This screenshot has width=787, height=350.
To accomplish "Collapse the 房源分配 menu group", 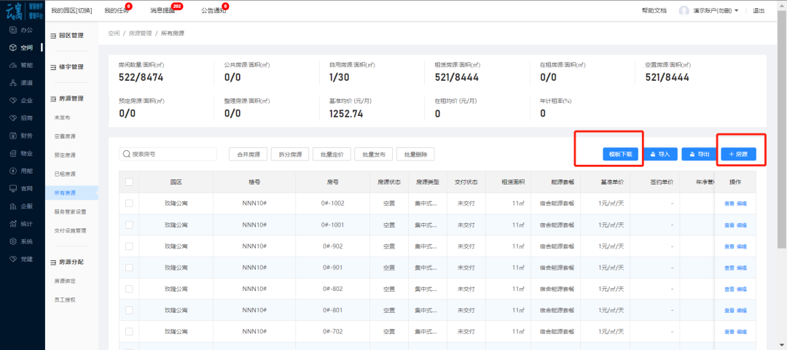I will click(x=67, y=262).
